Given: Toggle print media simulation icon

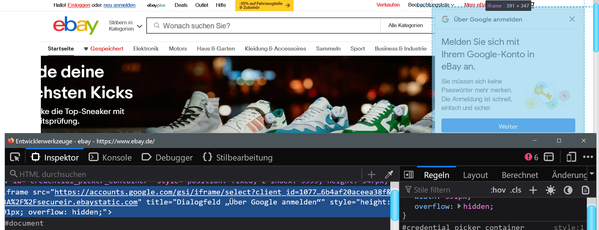Looking at the screenshot, I should (x=586, y=190).
